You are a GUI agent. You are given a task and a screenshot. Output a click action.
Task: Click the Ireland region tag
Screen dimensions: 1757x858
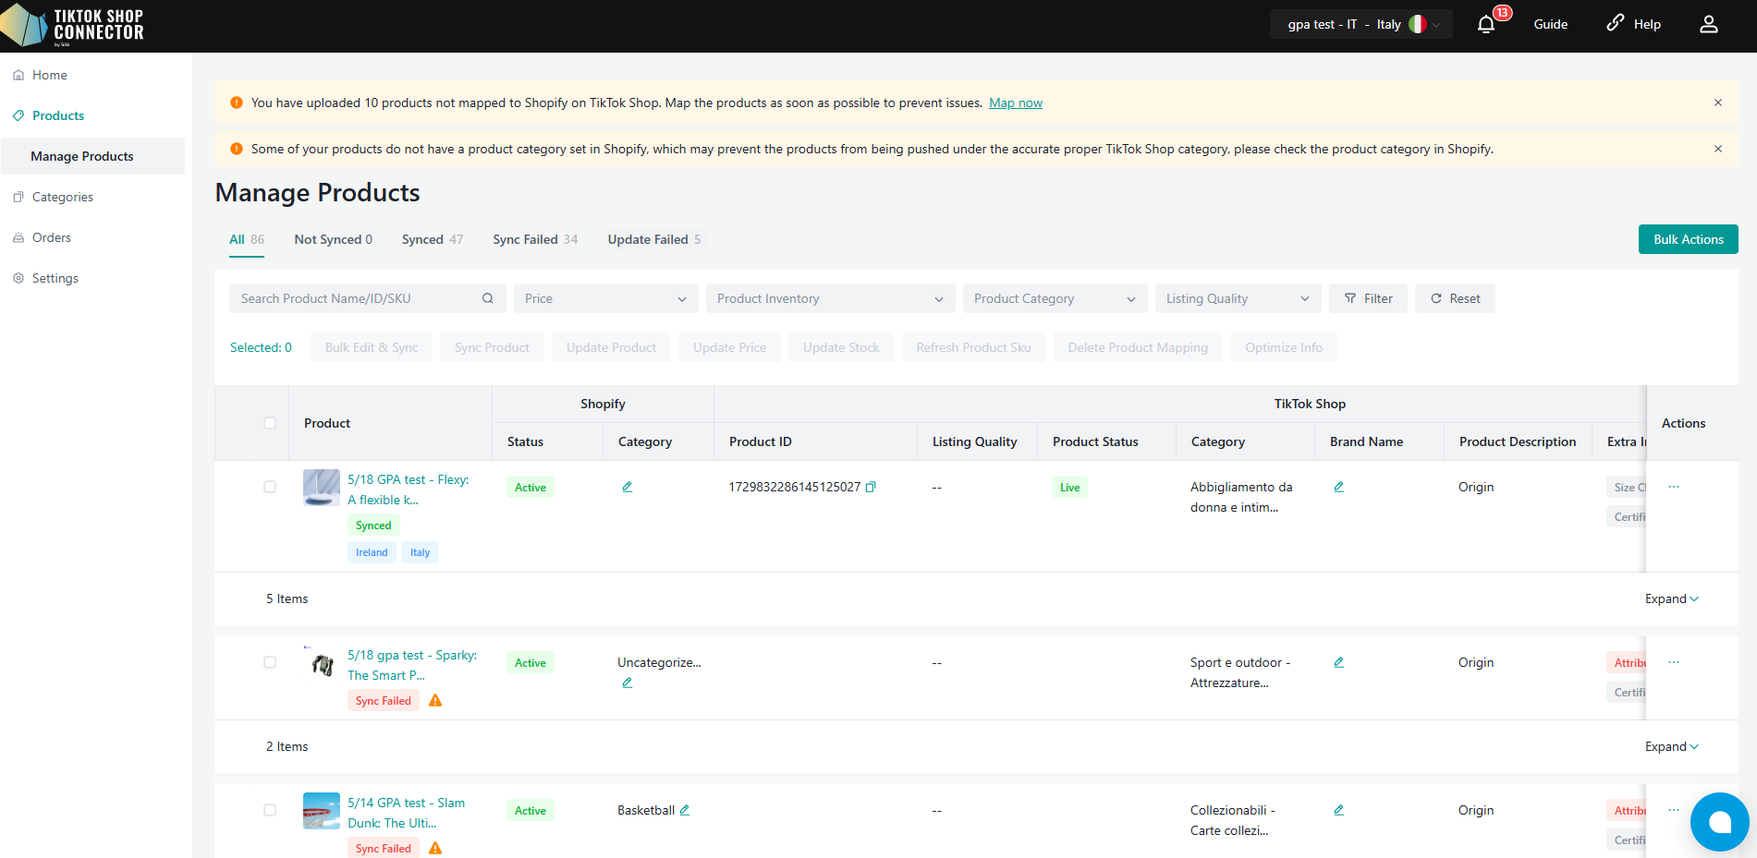click(x=372, y=552)
